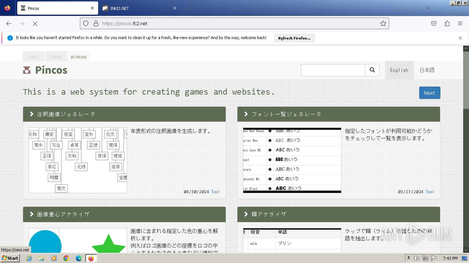Click the Refresh Firefox button
The width and height of the screenshot is (469, 263).
(294, 38)
